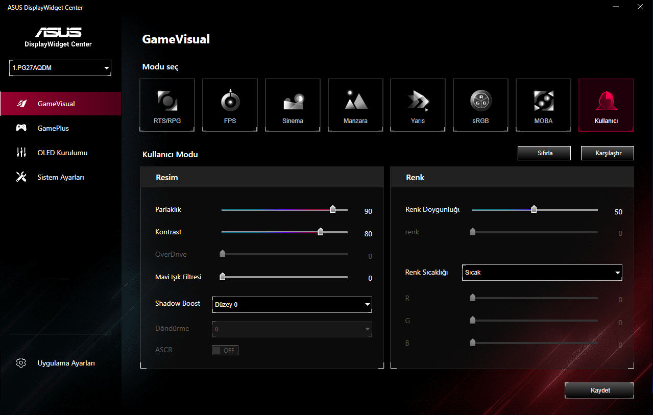The width and height of the screenshot is (653, 415).
Task: Click the Sıfırla reset button
Action: [x=544, y=153]
